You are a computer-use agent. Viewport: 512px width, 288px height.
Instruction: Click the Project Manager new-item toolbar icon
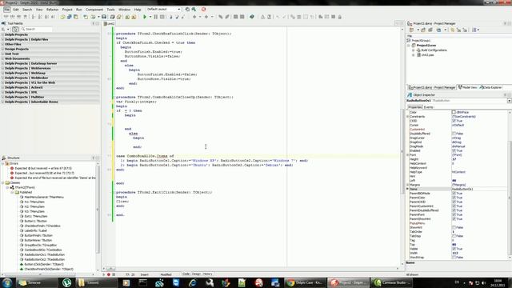(x=412, y=30)
